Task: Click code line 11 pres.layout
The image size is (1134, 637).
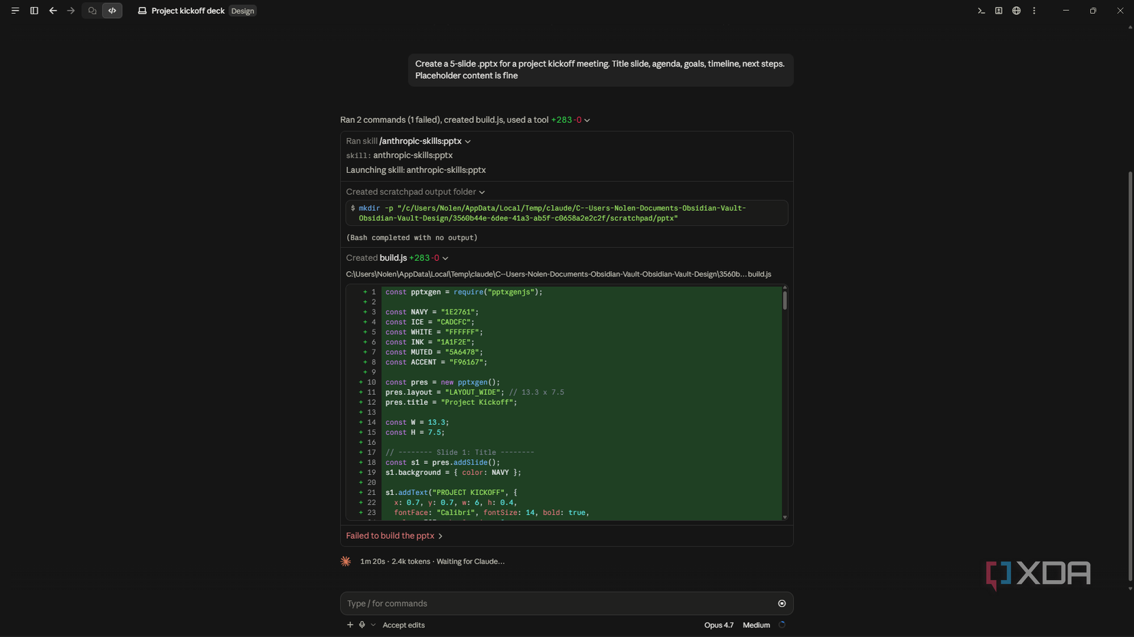Action: 474,393
